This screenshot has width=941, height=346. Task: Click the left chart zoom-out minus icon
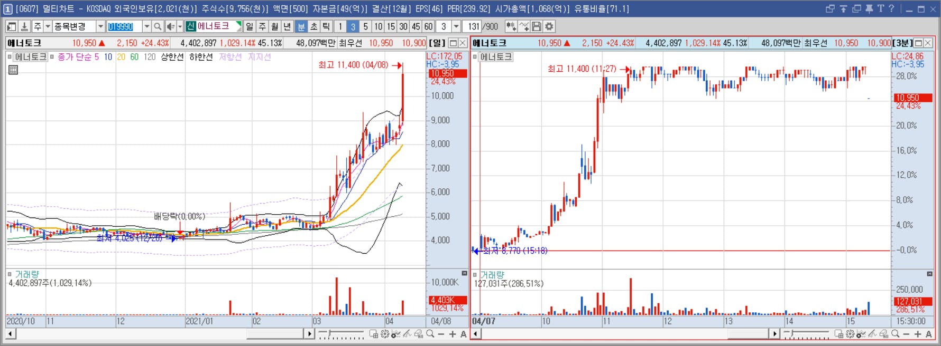(441, 334)
